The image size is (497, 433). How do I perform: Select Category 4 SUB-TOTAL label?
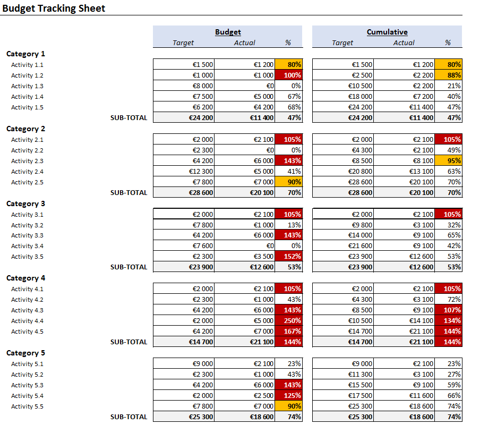pyautogui.click(x=128, y=342)
